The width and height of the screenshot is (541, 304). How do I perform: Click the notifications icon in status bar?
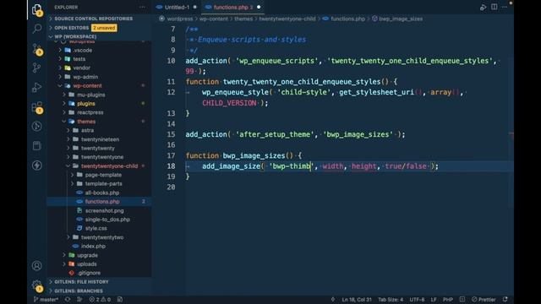pos(505,300)
